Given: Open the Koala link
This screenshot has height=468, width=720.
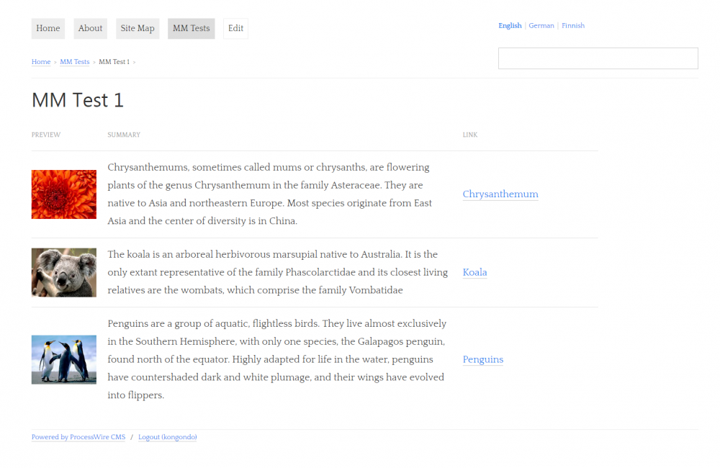Looking at the screenshot, I should [x=474, y=272].
